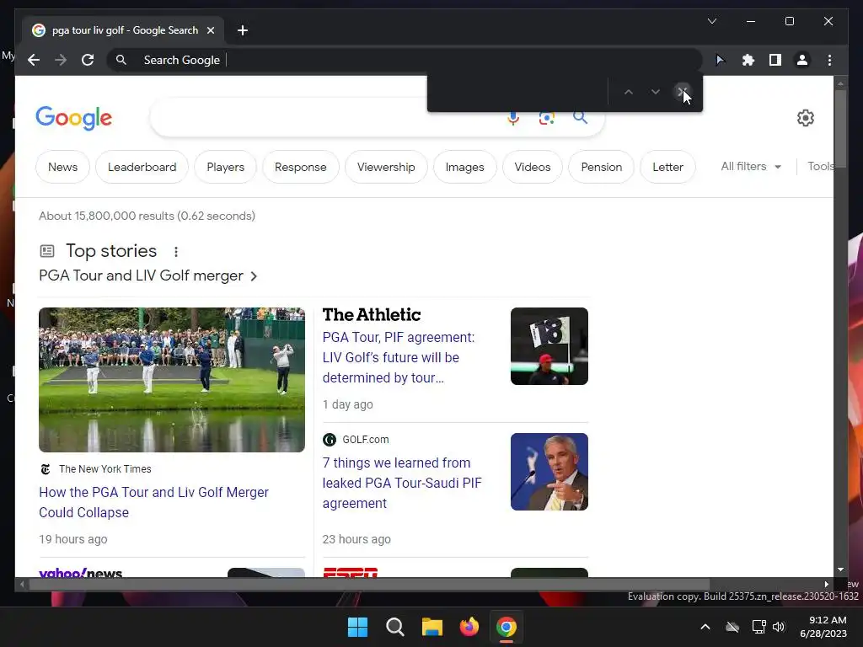Open Chrome extensions puzzle icon
Screen dimensions: 863x647
point(748,60)
